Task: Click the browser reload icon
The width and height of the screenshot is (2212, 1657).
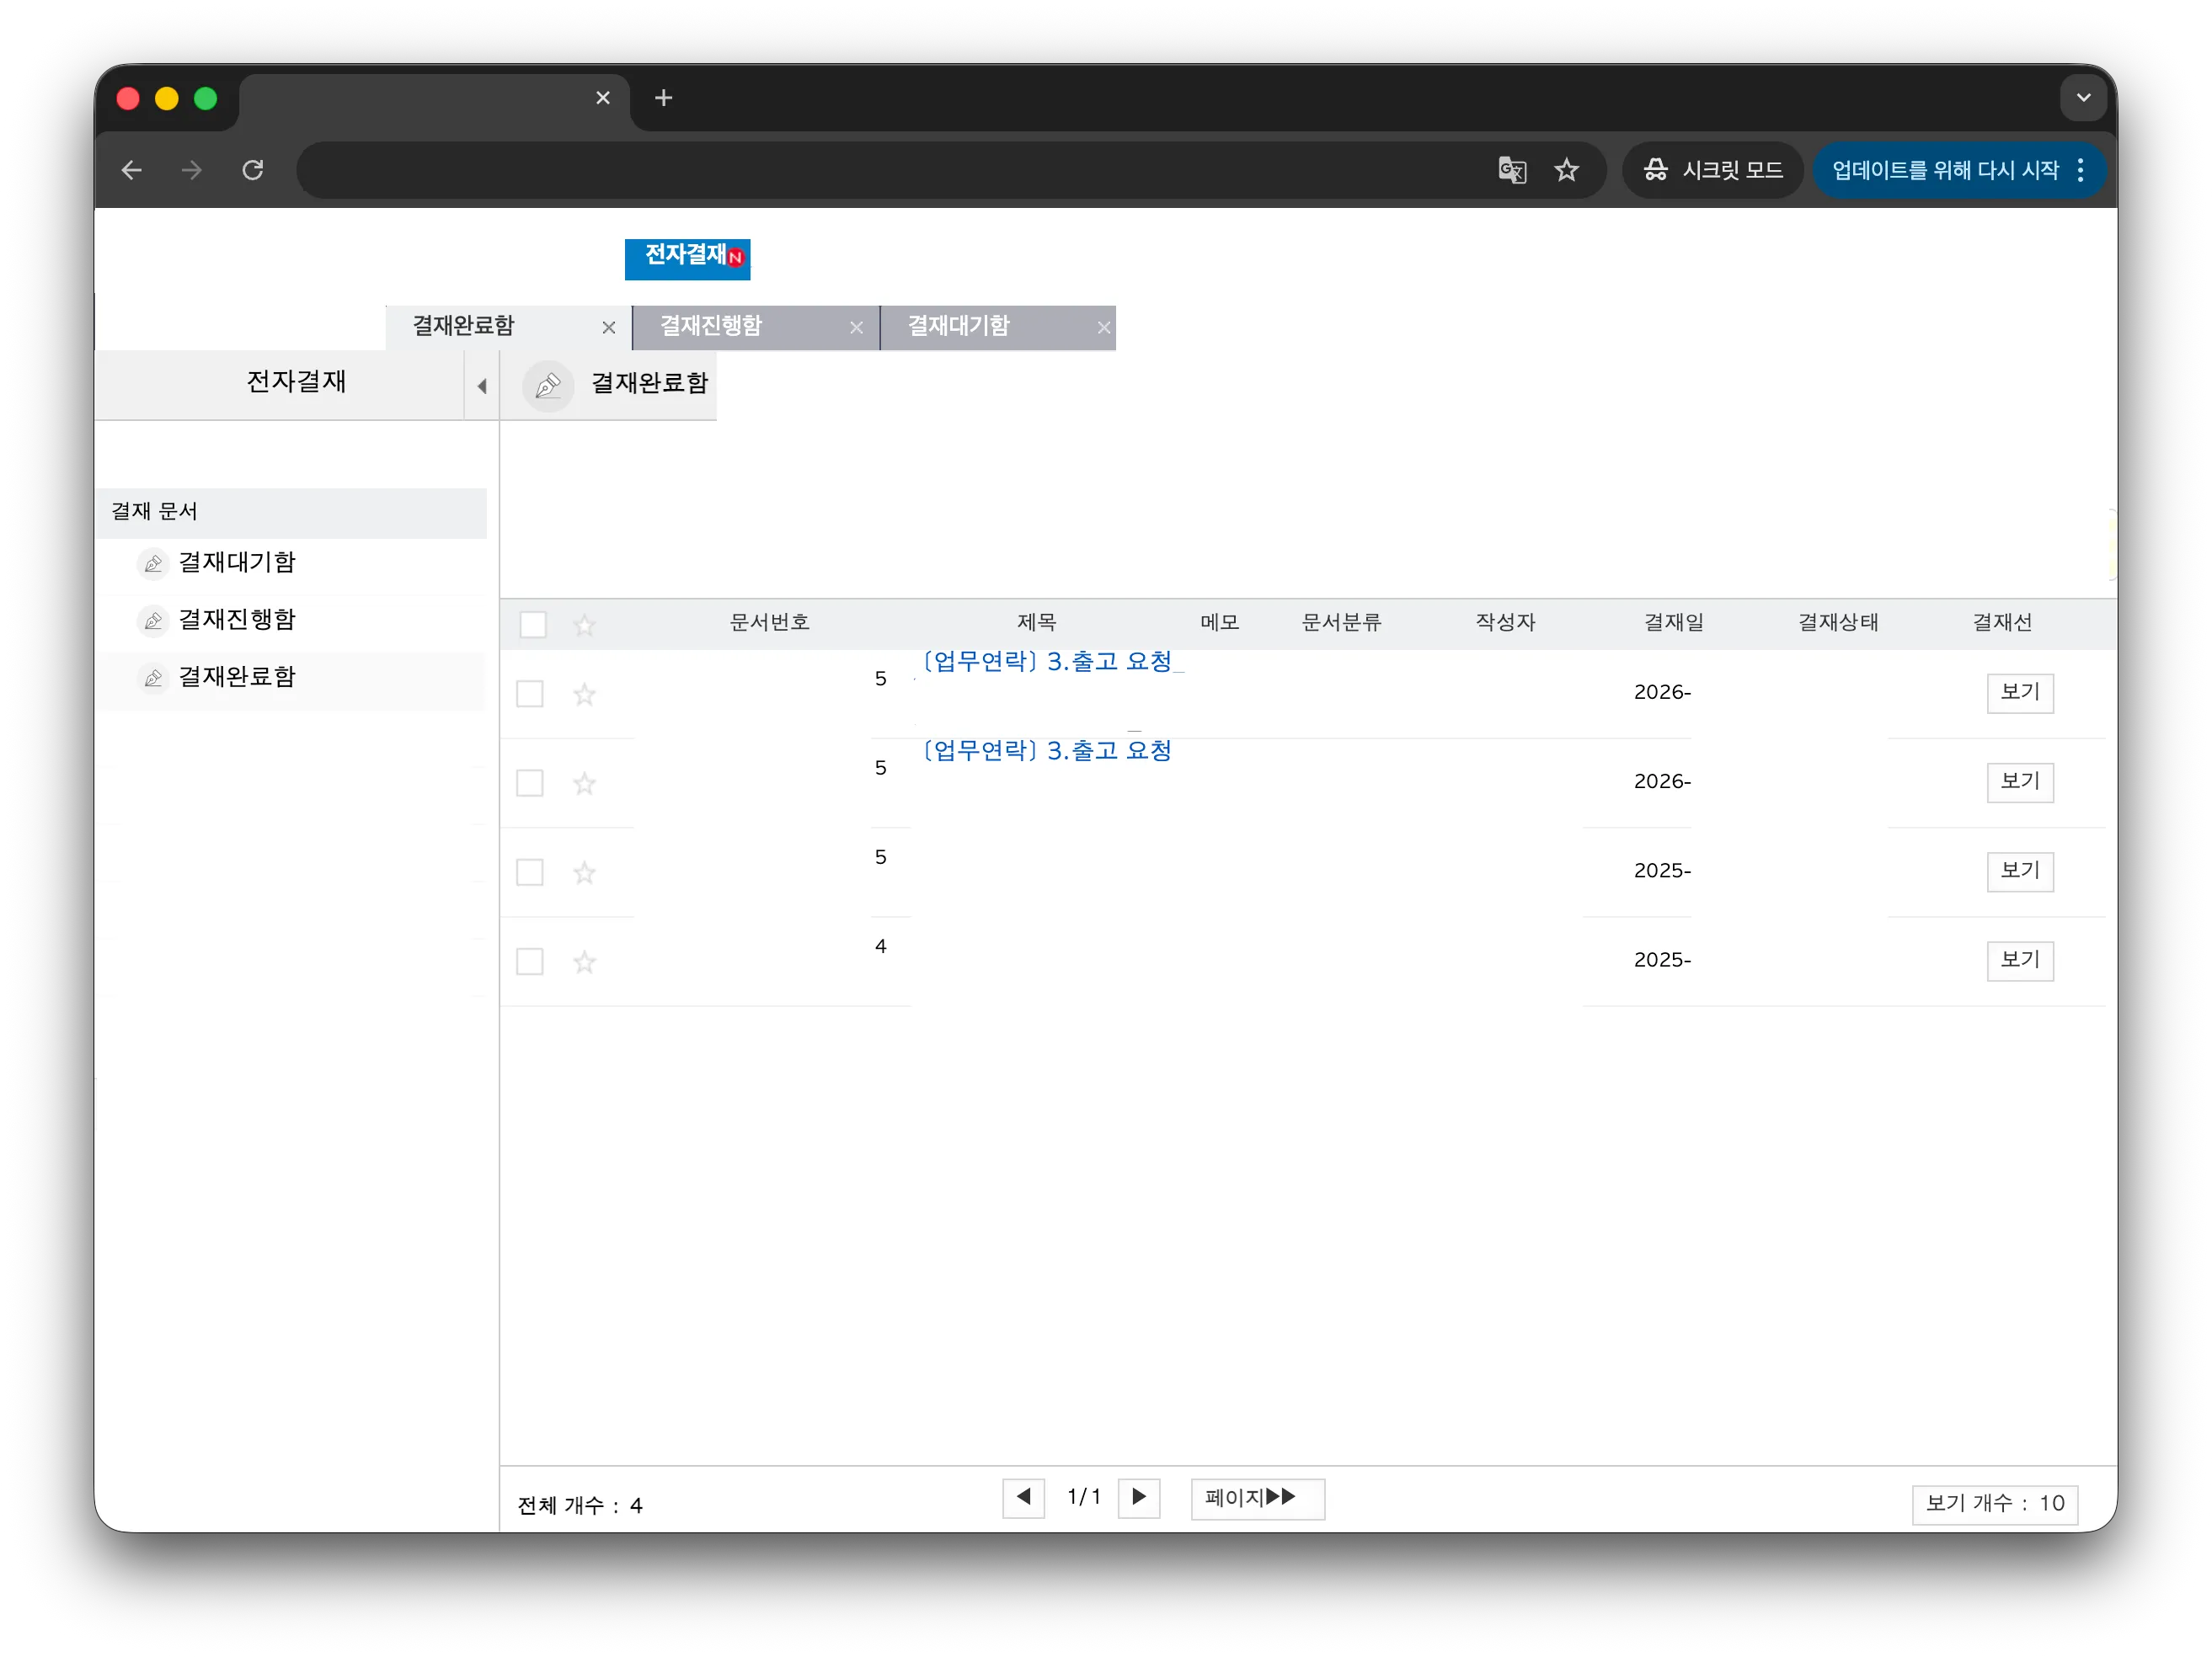Action: tap(253, 170)
